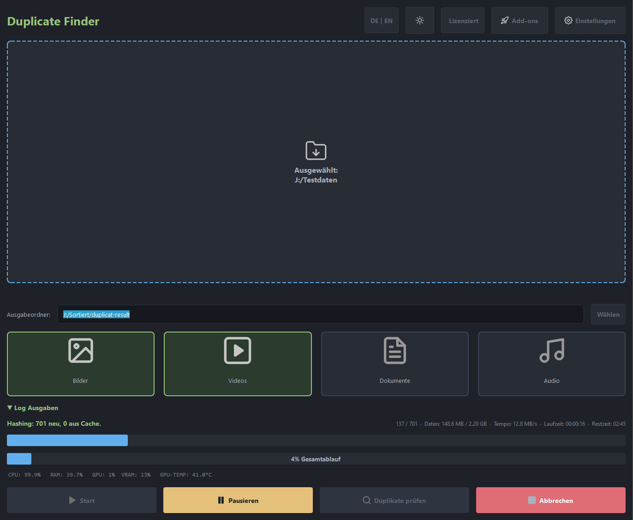
Task: Click the 4% Gesamtablauf progress bar
Action: [x=316, y=459]
